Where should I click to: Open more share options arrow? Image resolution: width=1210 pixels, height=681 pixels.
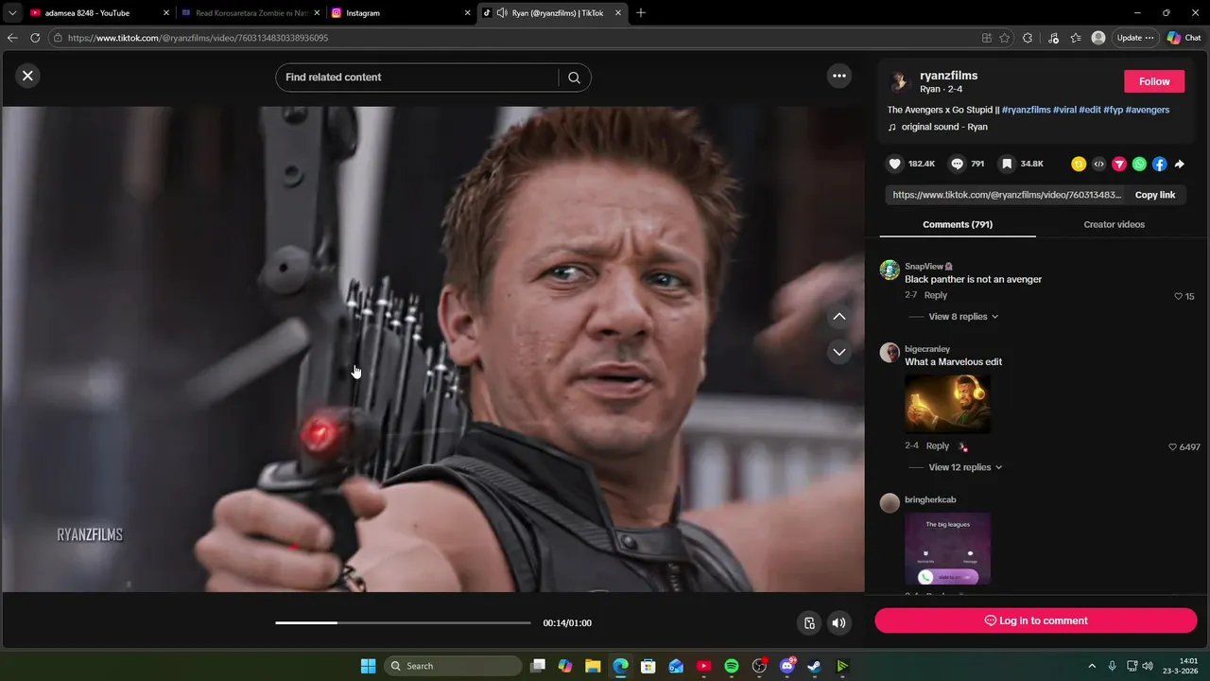pos(1180,164)
